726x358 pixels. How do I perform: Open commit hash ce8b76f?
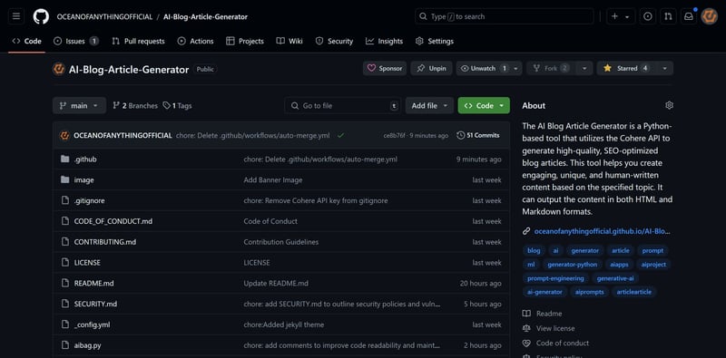394,136
